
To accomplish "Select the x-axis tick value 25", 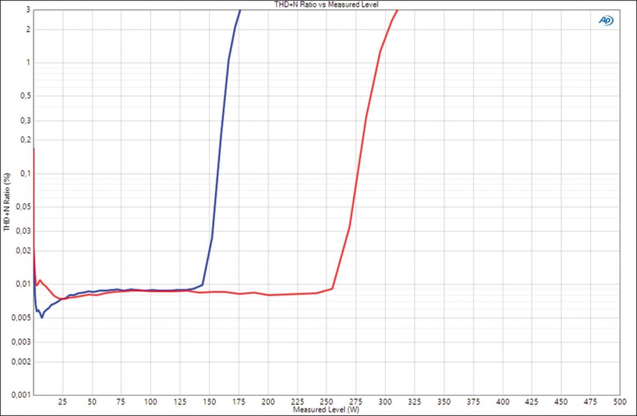I will click(62, 402).
